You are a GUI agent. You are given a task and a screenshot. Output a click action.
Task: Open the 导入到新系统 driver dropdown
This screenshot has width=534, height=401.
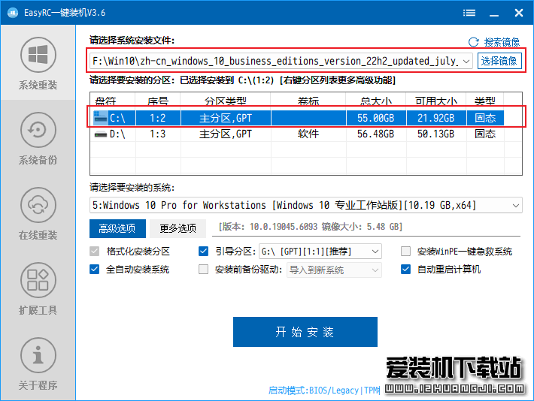(334, 270)
